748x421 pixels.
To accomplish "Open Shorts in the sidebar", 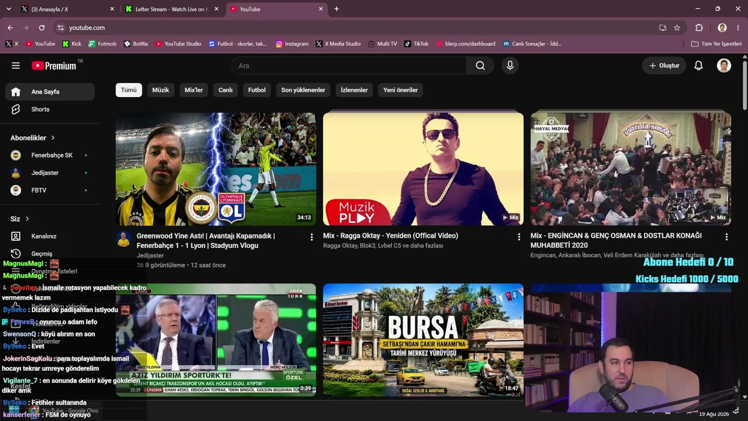I will (50, 109).
